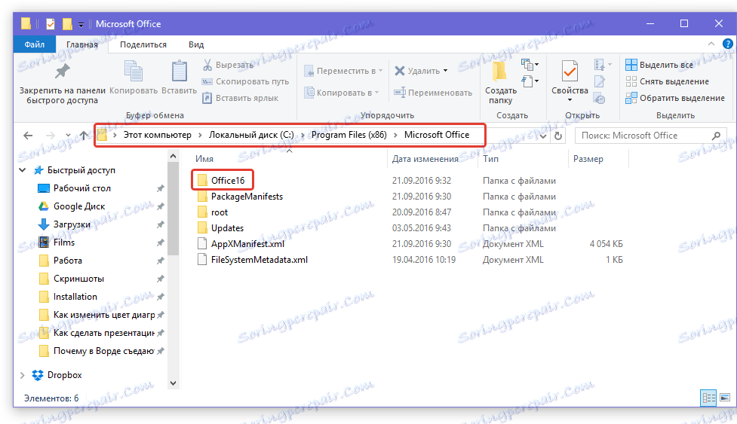This screenshot has height=424, width=737.
Task: Open the Удалить dropdown arrow
Action: click(x=446, y=71)
